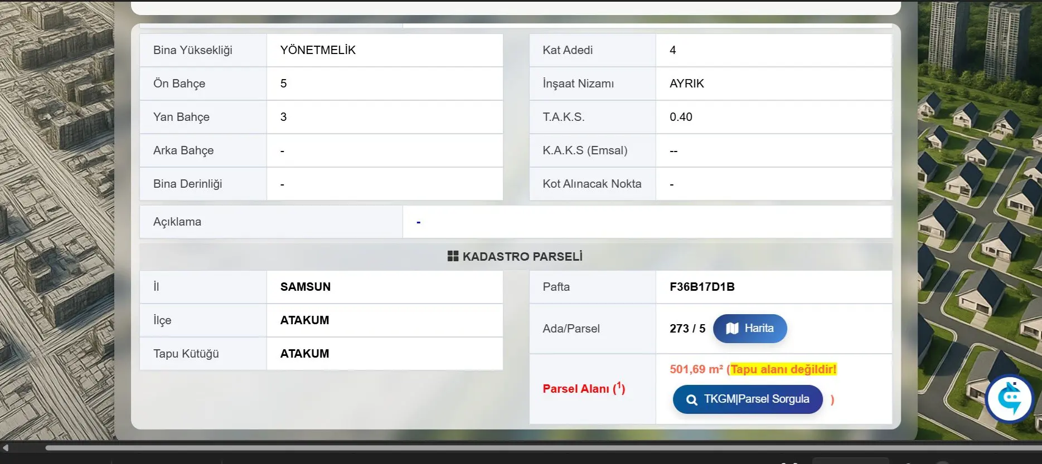Select the Tapu Kütüğü value ATAKUM
Screen dimensions: 1042x464
pos(304,354)
